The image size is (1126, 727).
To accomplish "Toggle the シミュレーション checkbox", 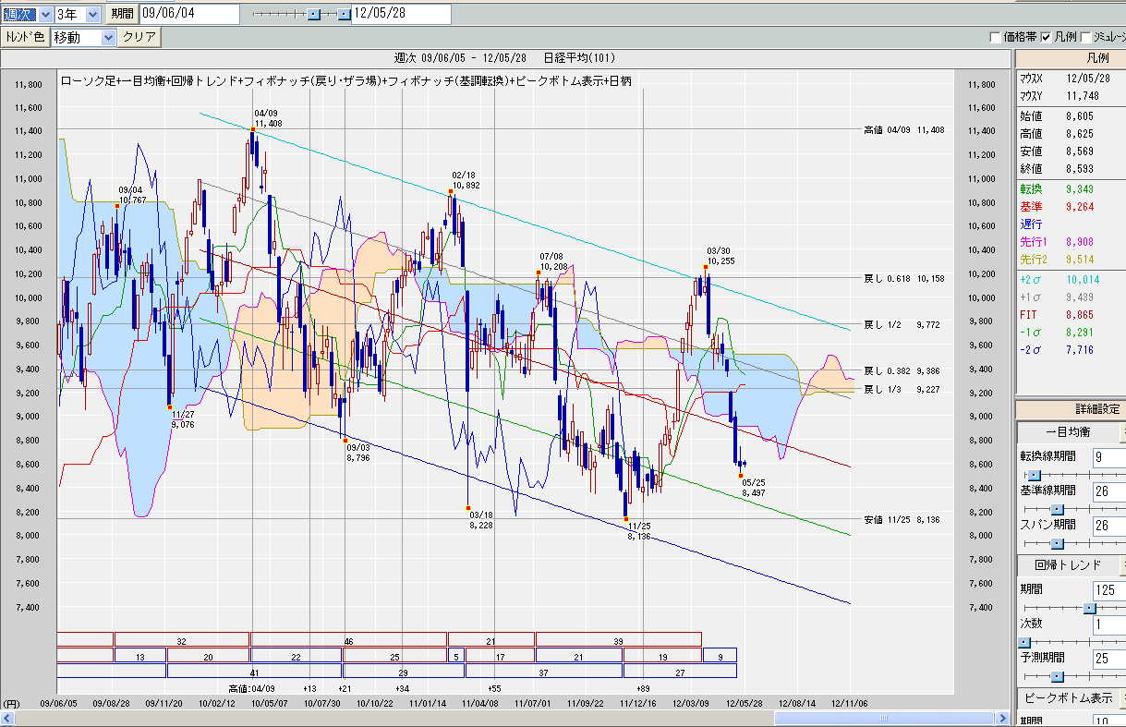I will point(1085,38).
